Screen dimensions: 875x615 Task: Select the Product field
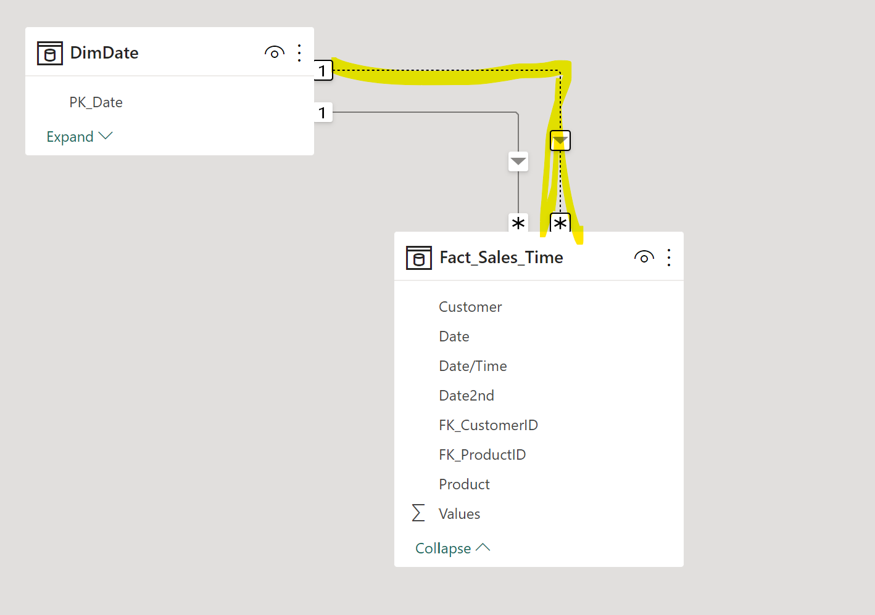point(464,484)
